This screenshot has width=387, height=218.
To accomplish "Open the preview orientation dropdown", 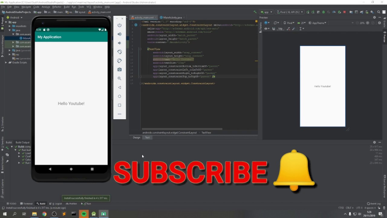I will pos(276,23).
